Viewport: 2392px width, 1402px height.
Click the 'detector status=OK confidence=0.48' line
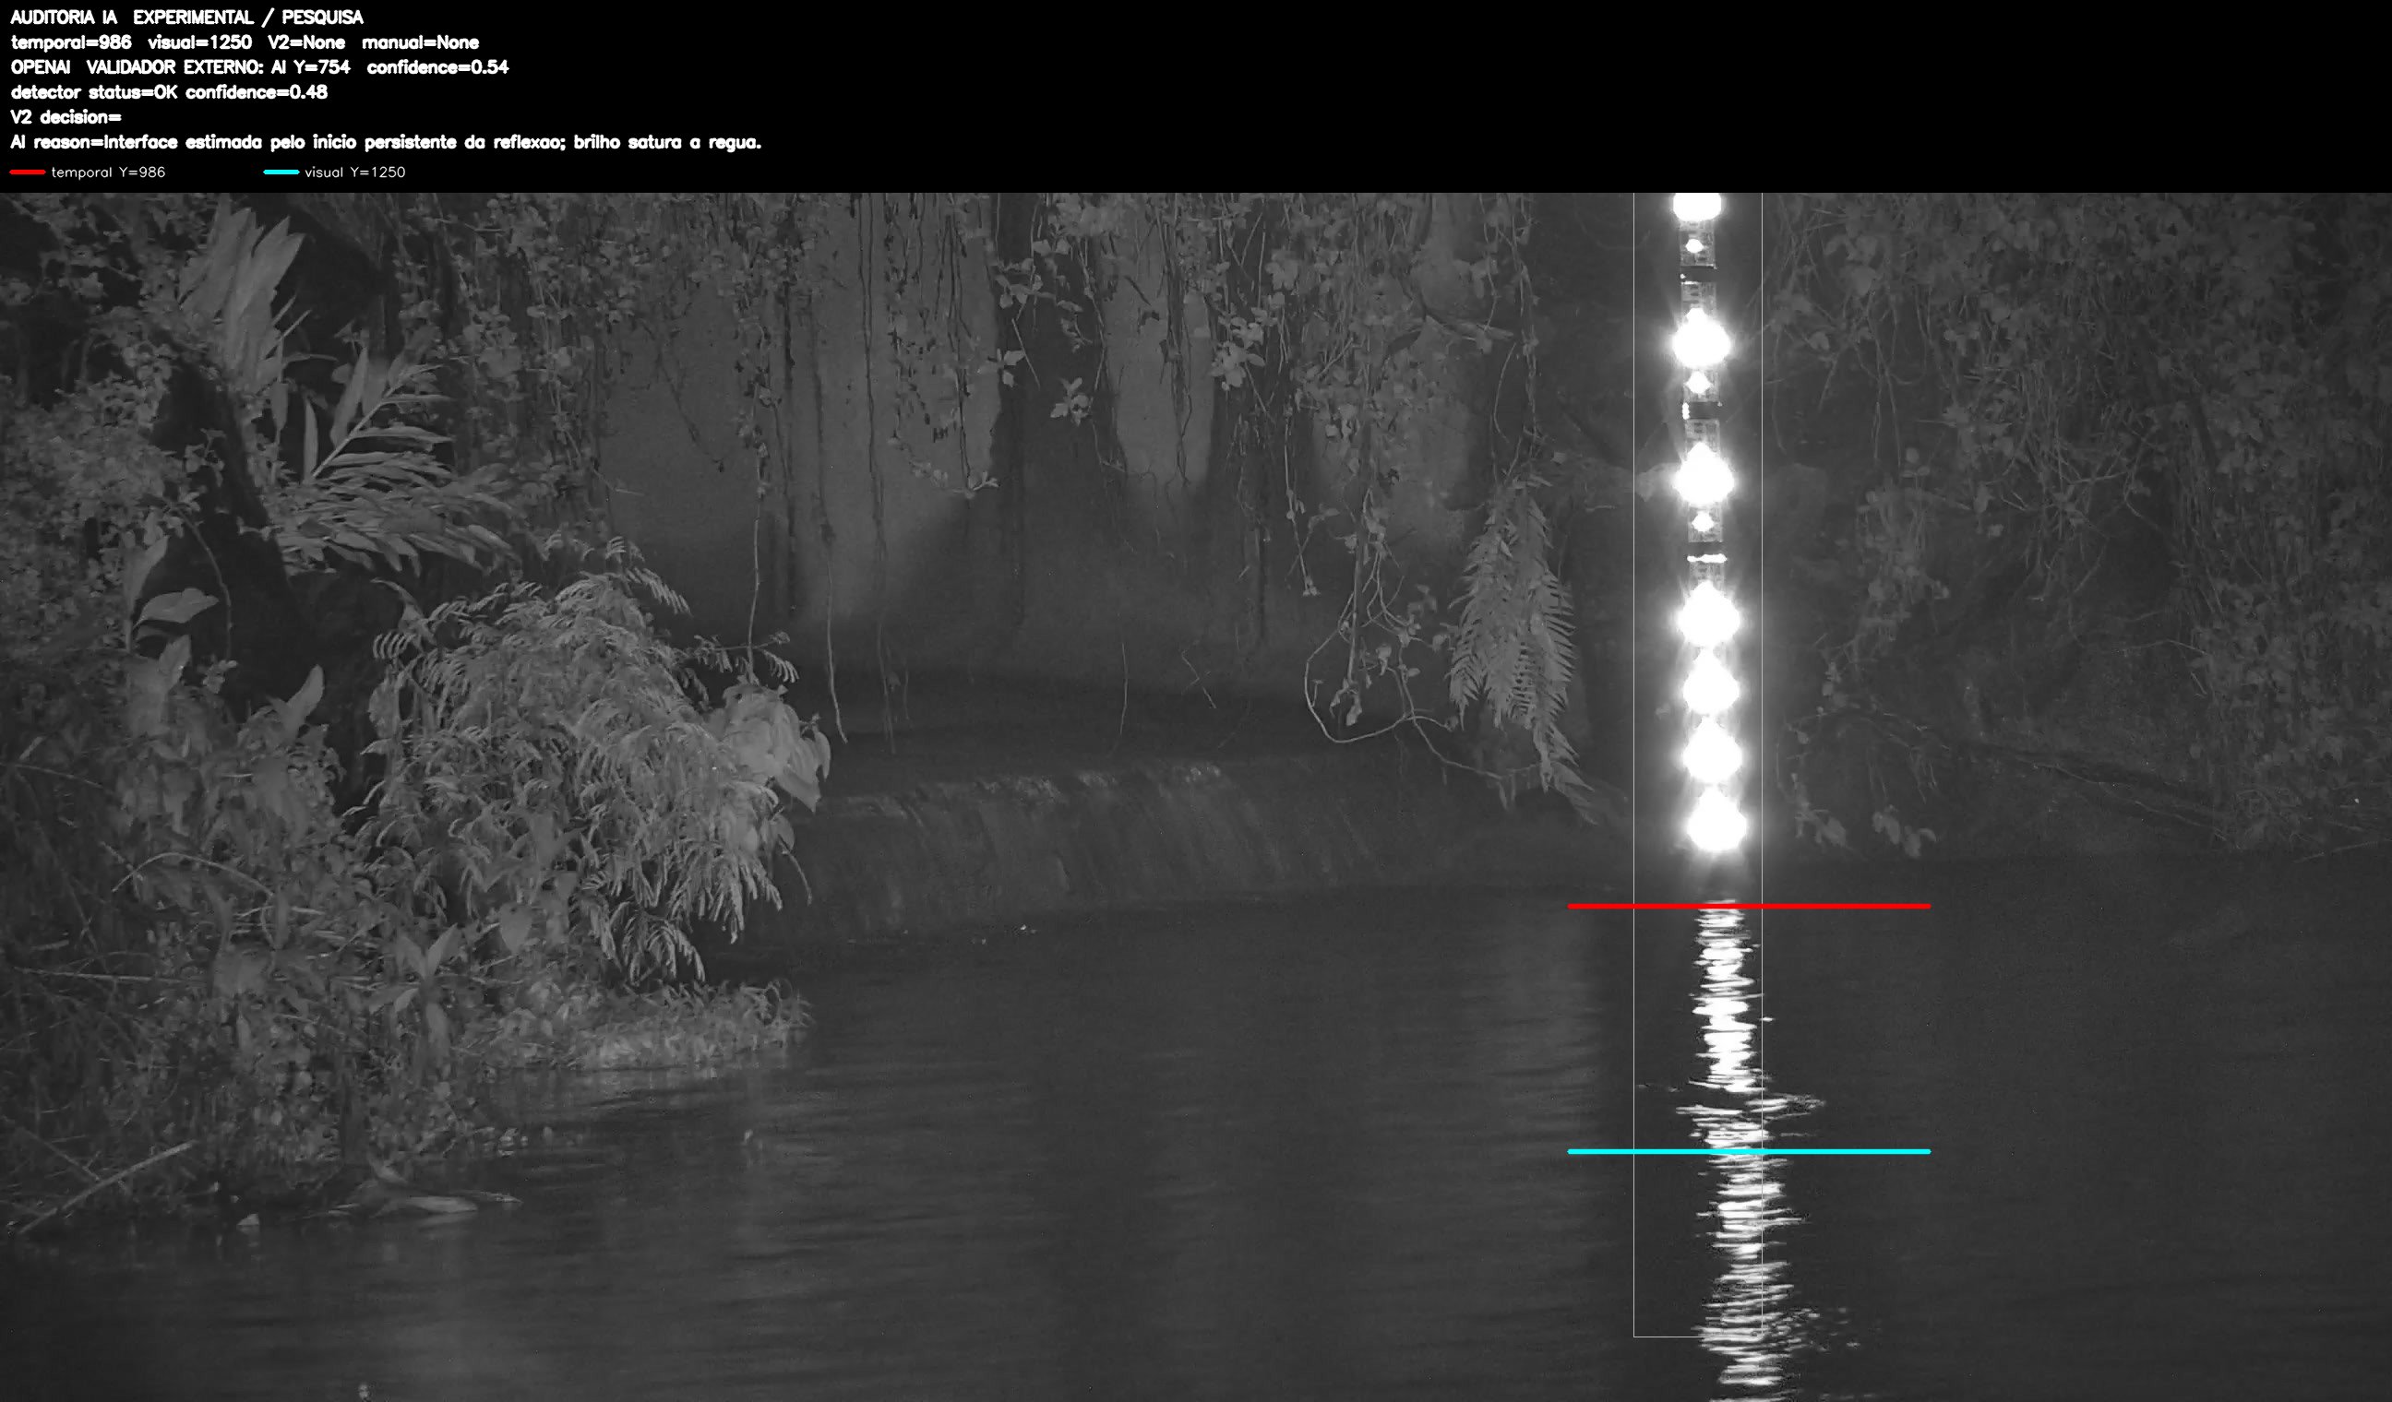tap(169, 92)
